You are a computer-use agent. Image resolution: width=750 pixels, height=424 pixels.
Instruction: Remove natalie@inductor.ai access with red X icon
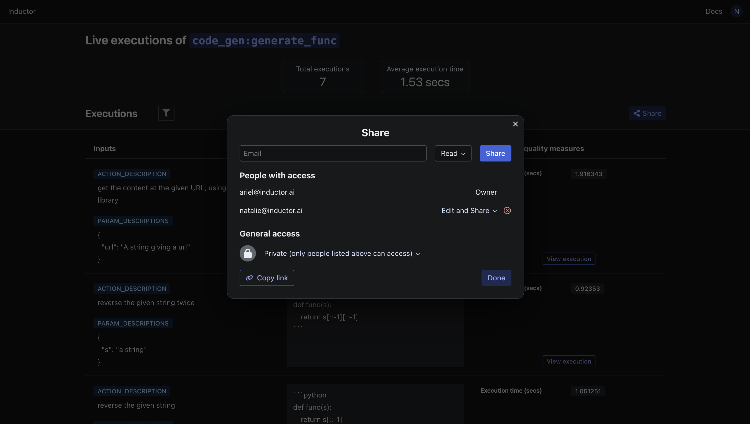(x=507, y=210)
